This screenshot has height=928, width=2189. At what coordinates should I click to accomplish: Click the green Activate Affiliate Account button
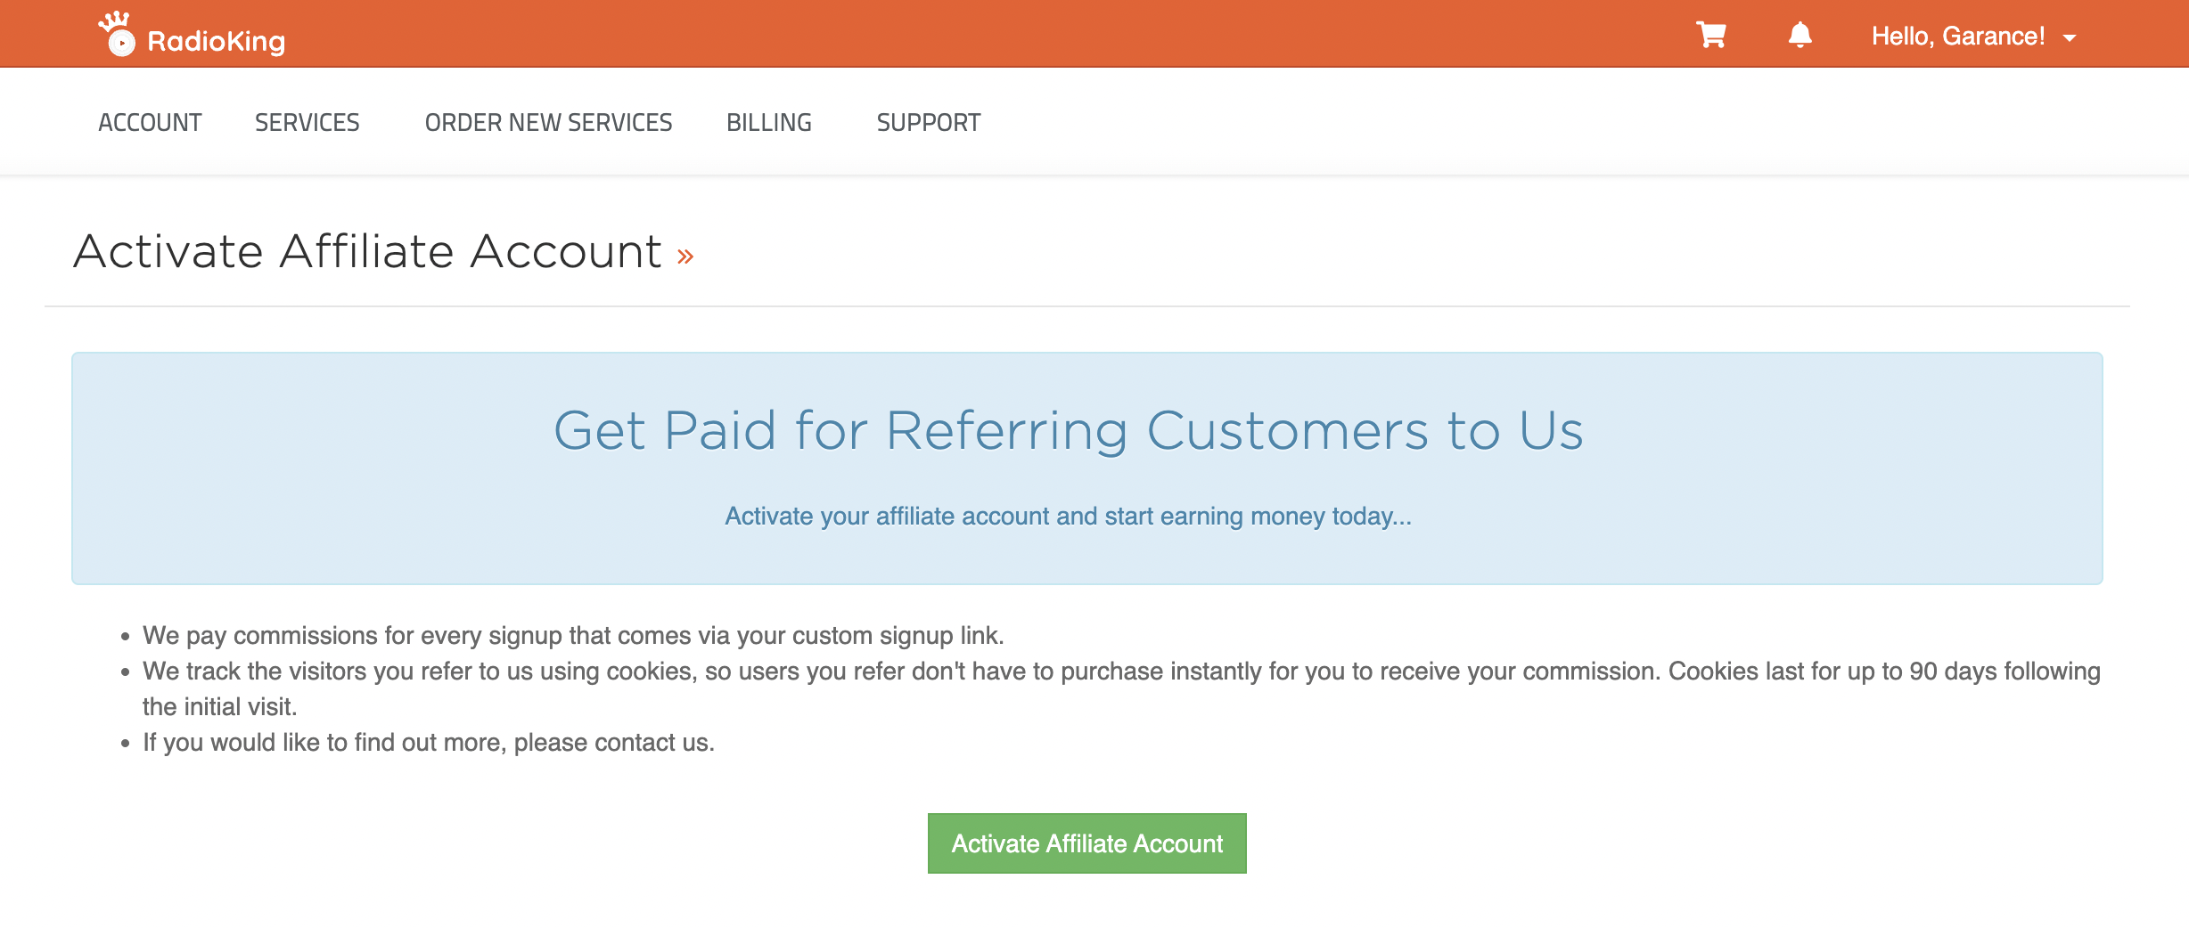[1086, 843]
